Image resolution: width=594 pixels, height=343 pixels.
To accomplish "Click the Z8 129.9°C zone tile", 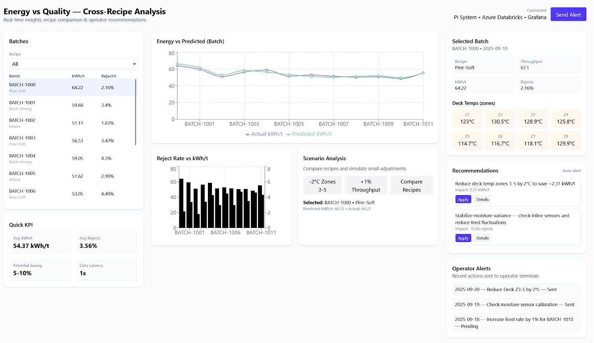I will [566, 140].
